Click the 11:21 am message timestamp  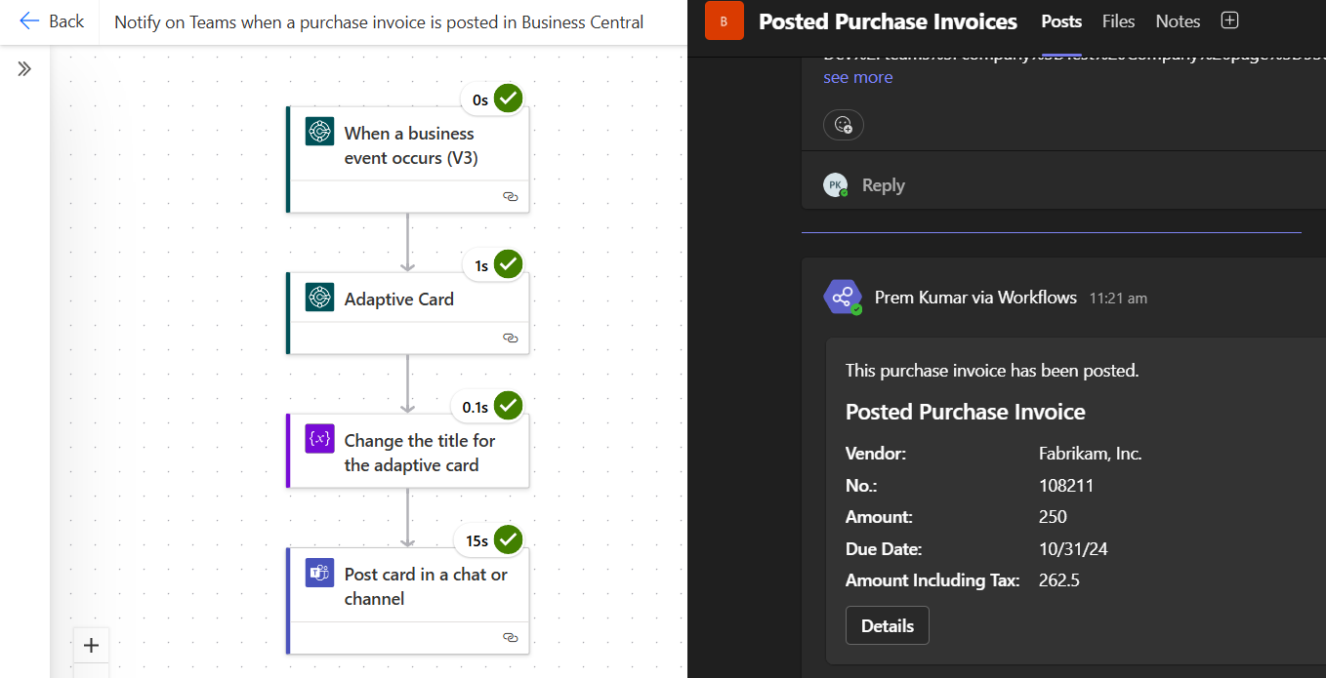tap(1118, 299)
